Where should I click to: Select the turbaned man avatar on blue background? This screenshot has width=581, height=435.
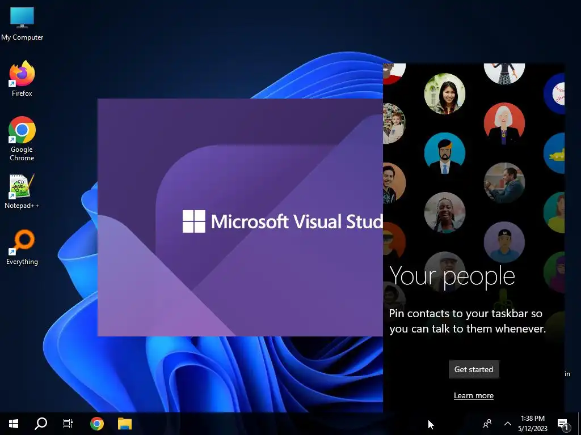(445, 153)
